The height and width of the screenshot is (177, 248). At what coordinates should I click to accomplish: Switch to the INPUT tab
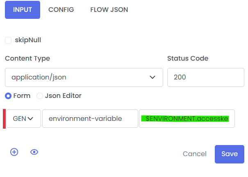pos(23,10)
